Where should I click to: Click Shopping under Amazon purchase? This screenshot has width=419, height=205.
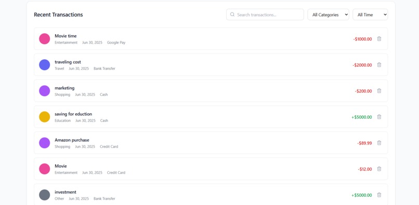click(x=62, y=147)
